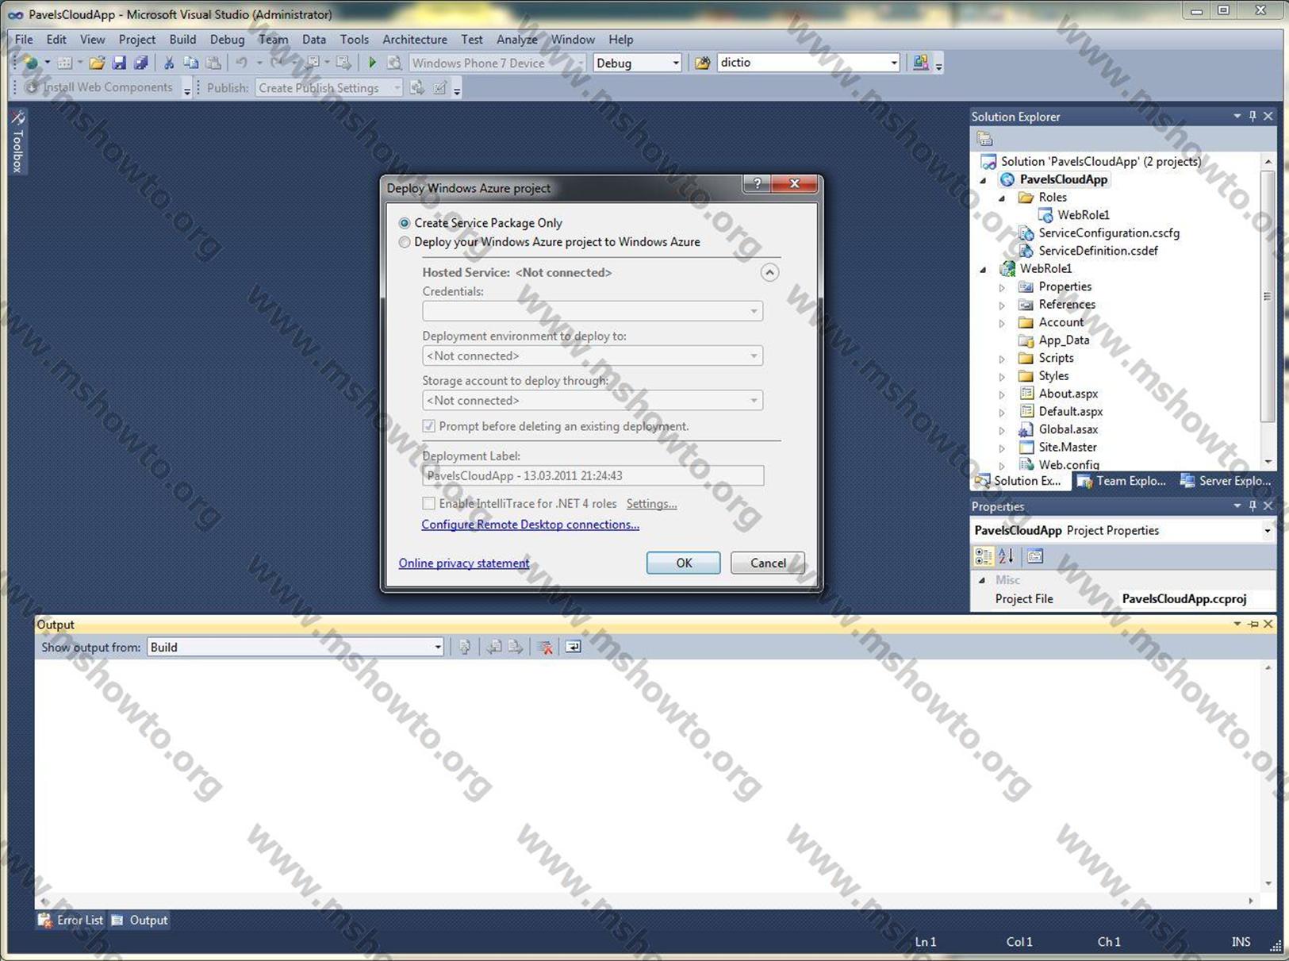Select ServiceConfiguration.cscfg in Solution Explorer
This screenshot has height=961, width=1289.
coord(1109,233)
